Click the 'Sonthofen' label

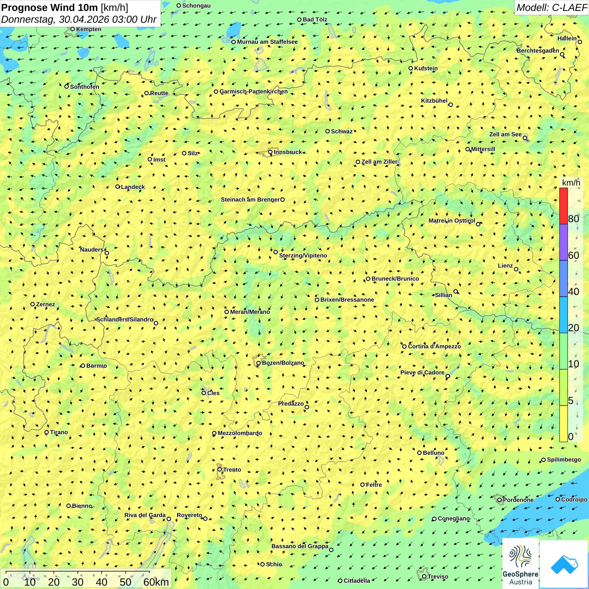(85, 87)
